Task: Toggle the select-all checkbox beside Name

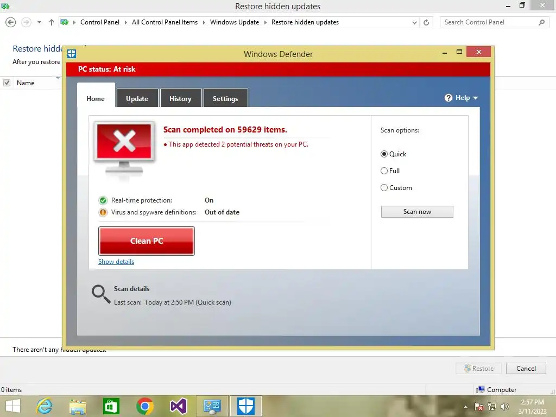Action: pos(7,83)
